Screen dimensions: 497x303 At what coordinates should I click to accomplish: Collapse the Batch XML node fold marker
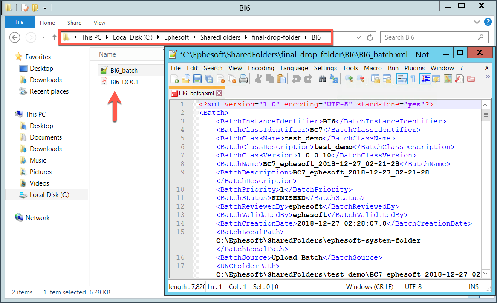196,113
